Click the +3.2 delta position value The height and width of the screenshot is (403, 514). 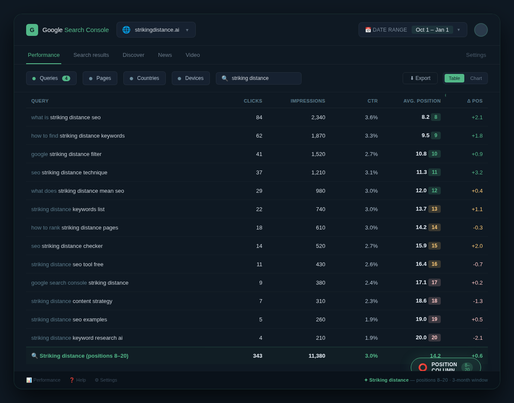tap(477, 172)
